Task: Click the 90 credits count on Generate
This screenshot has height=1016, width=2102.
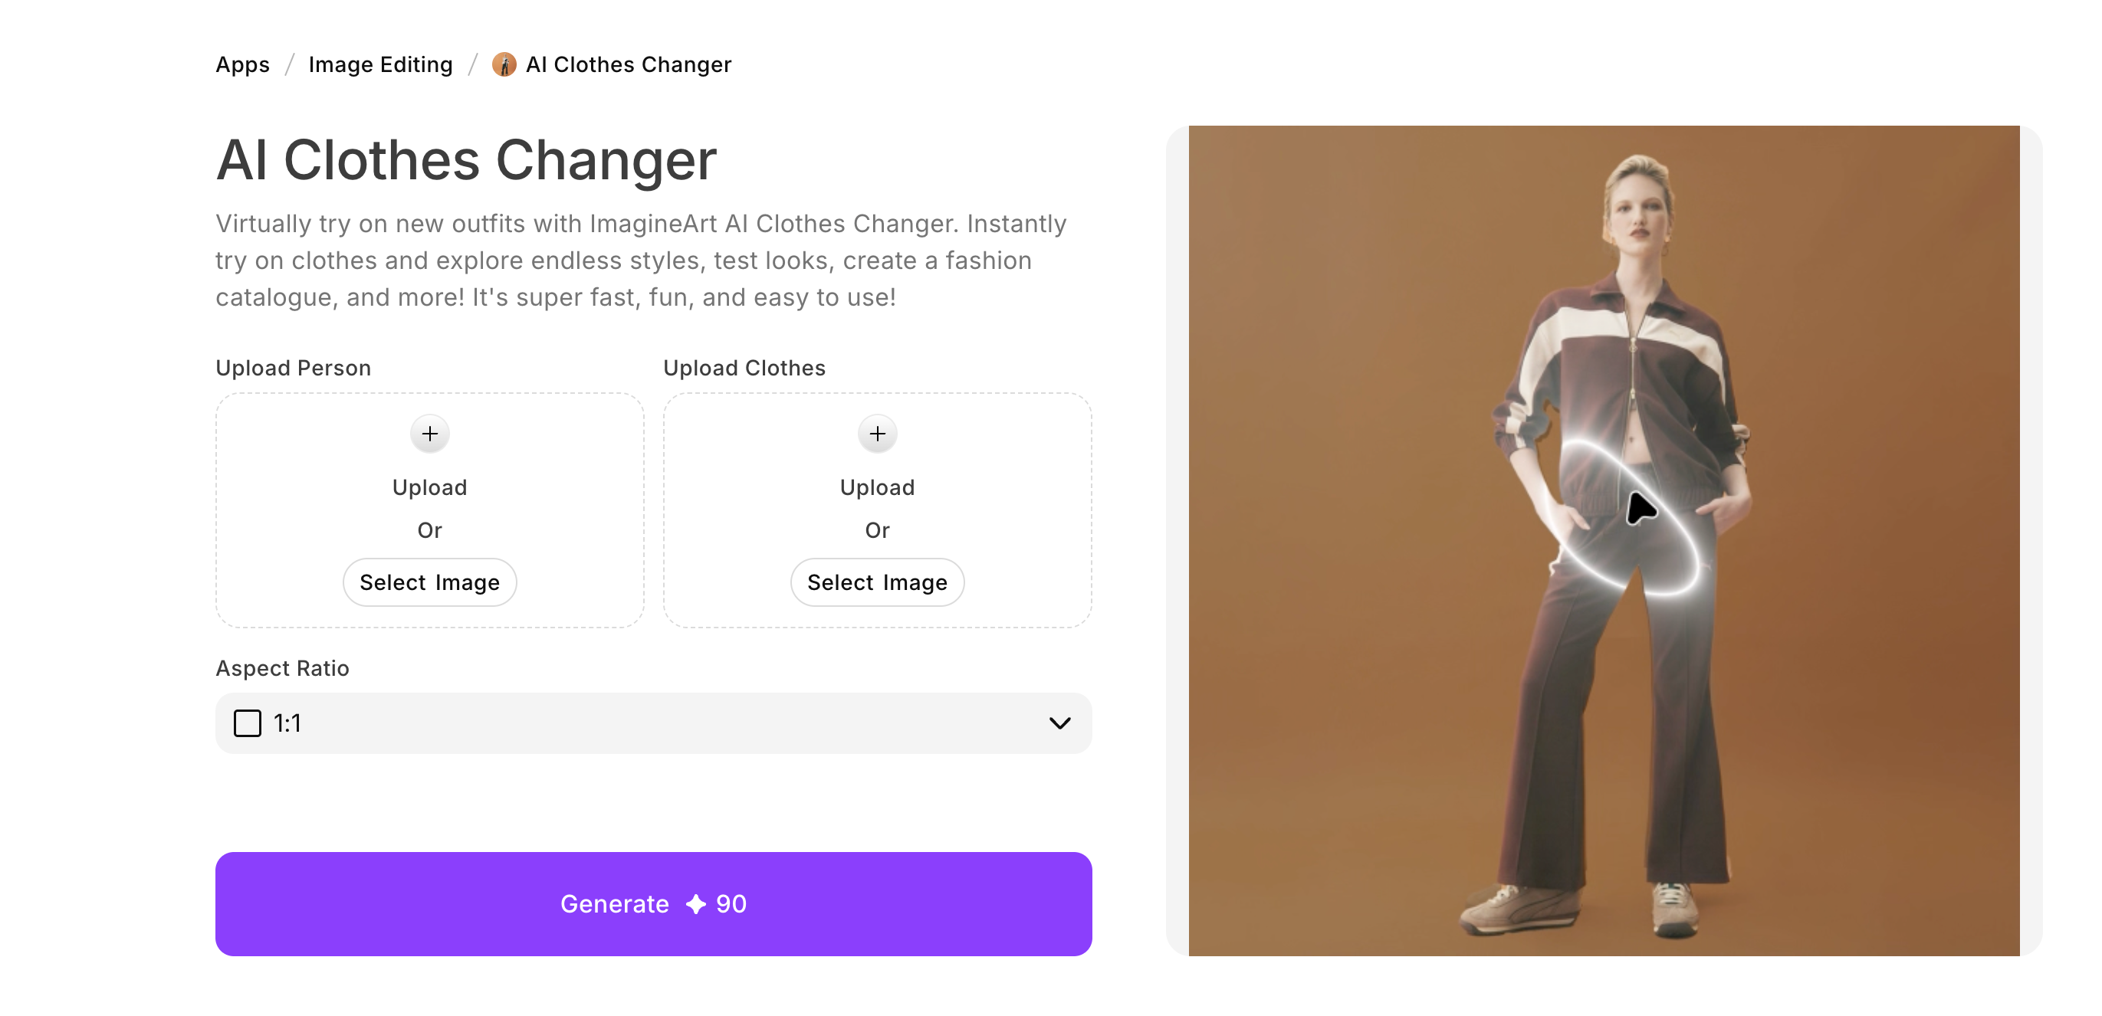Action: click(x=731, y=904)
